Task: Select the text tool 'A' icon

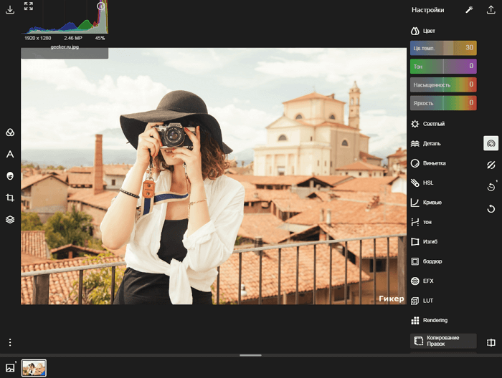Action: click(x=10, y=154)
